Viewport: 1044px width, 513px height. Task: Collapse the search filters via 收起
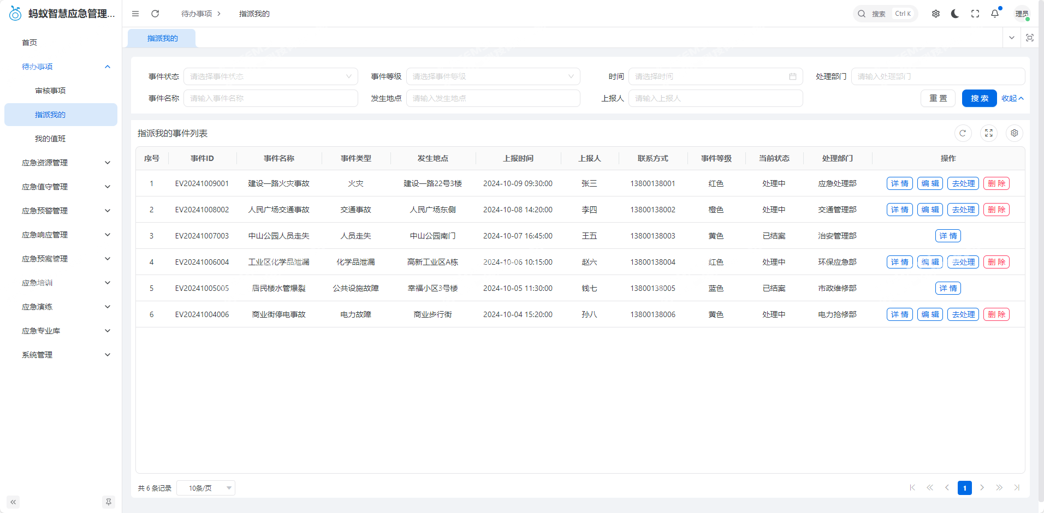[x=1012, y=98]
